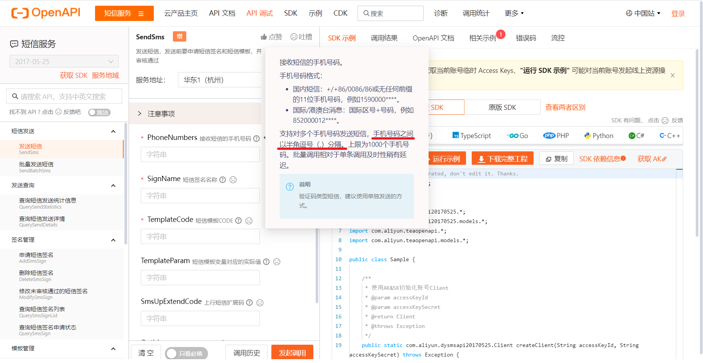Select C++ language tab
The width and height of the screenshot is (703, 363).
pyautogui.click(x=670, y=136)
